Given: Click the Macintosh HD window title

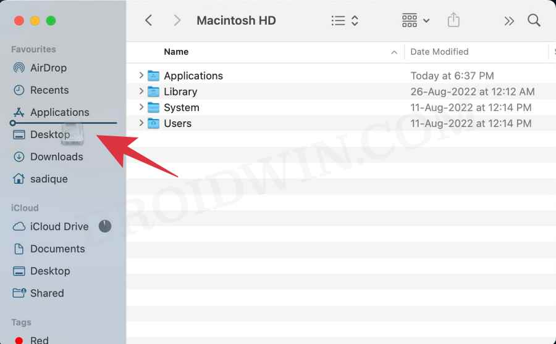Looking at the screenshot, I should coord(236,20).
